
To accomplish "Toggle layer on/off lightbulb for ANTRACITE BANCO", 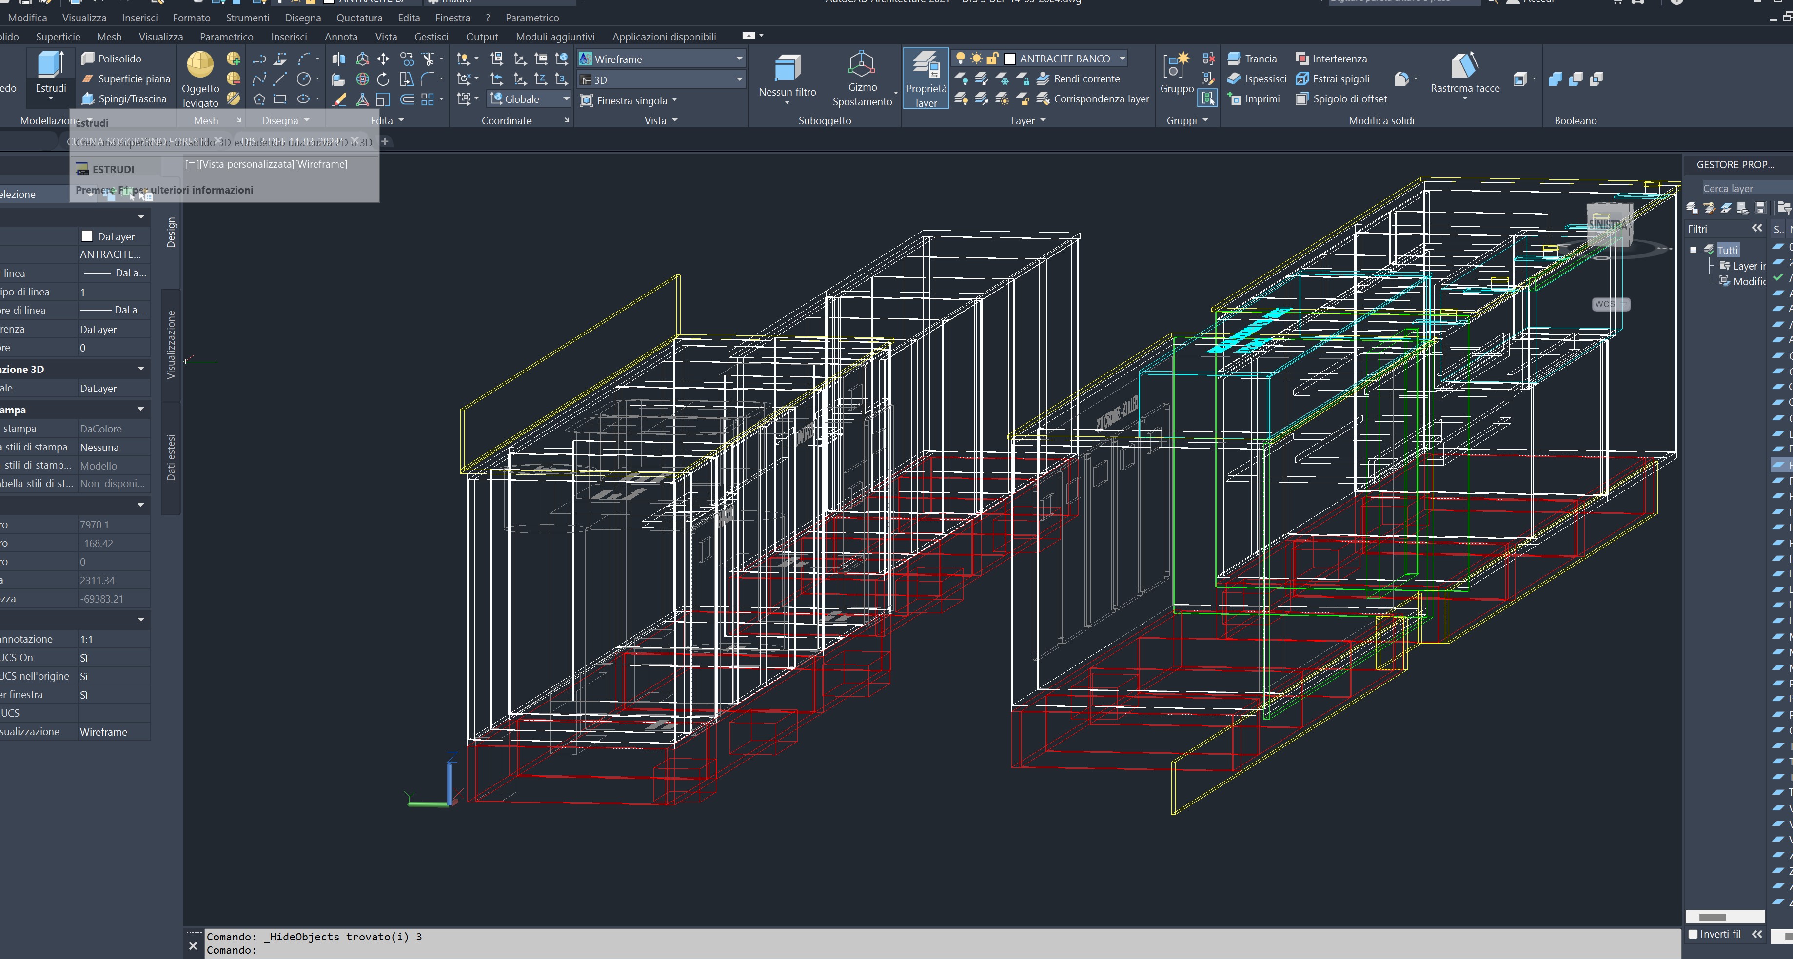I will 961,59.
